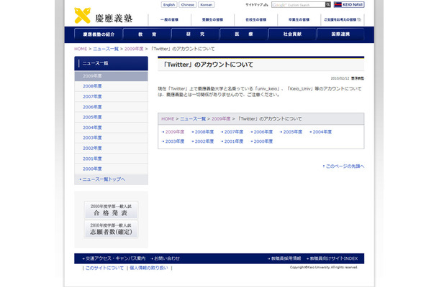Open 2009年度 in the year link box

(173, 132)
